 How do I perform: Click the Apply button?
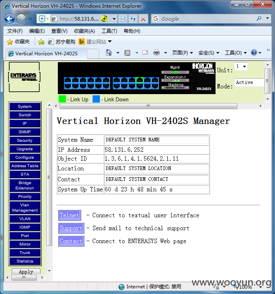click(x=26, y=272)
